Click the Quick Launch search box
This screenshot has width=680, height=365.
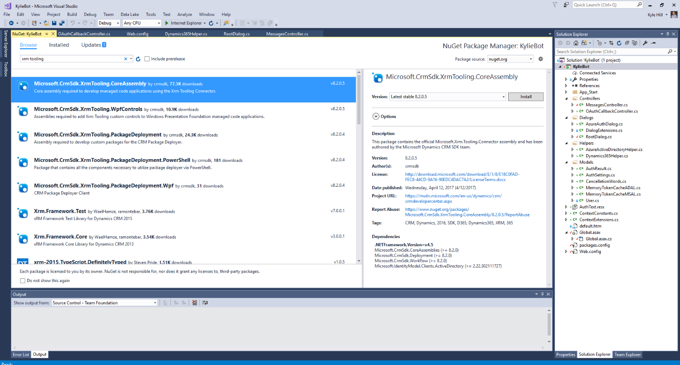click(x=607, y=5)
